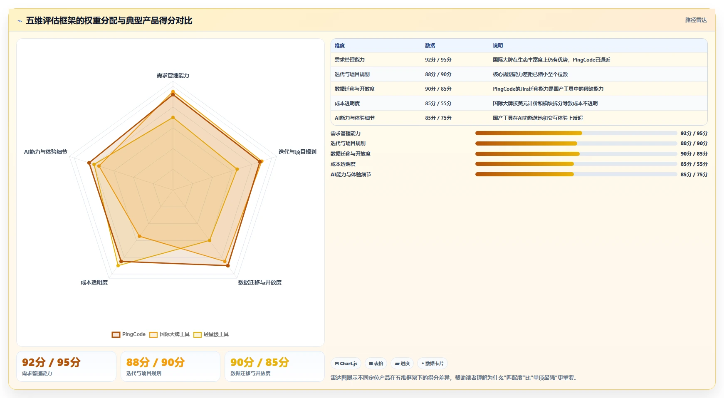This screenshot has height=398, width=724.
Task: Click 85分 / 75分 value in table
Action: pos(438,118)
